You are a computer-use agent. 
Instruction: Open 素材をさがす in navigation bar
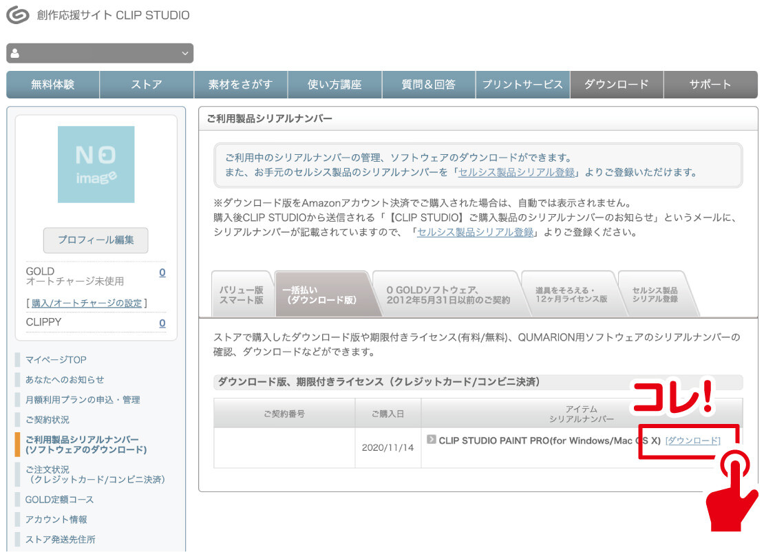(241, 85)
